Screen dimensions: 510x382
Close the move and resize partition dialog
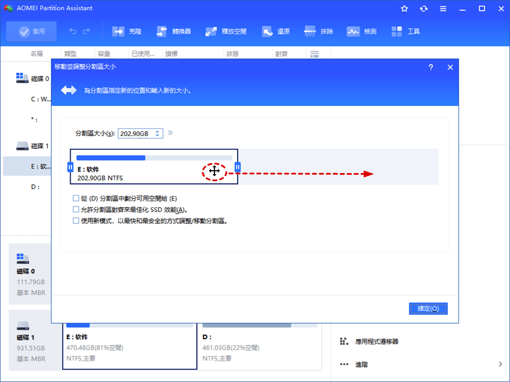click(450, 67)
